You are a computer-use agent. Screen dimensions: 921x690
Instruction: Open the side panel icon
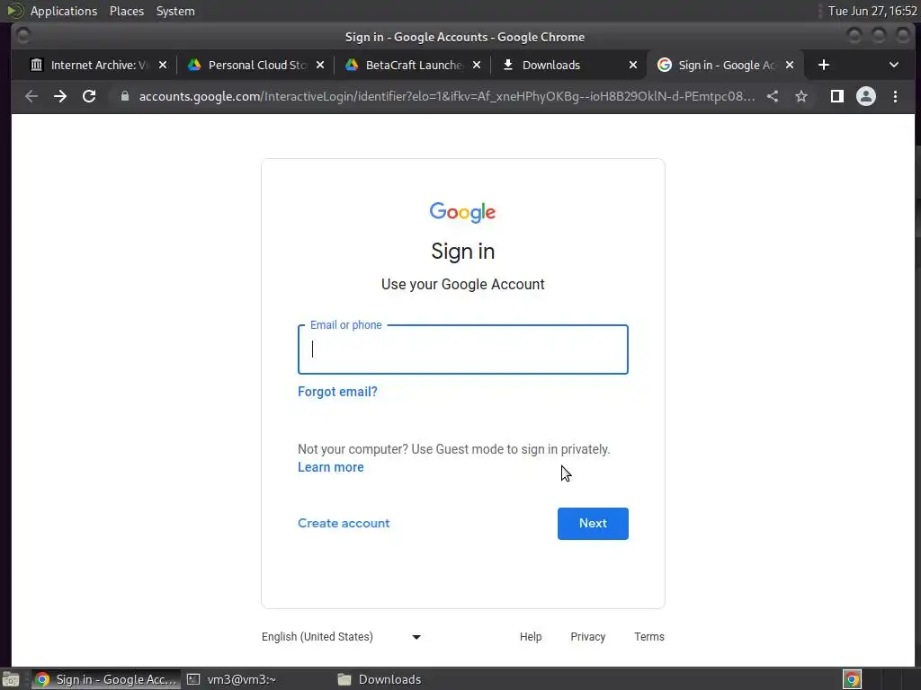pos(837,96)
